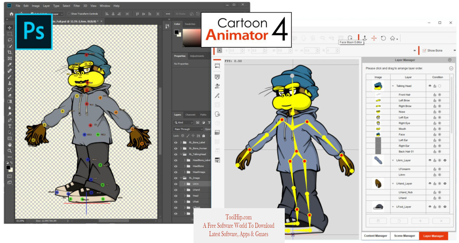
Task: Click the grid icon beside X field
Action: pos(219,50)
